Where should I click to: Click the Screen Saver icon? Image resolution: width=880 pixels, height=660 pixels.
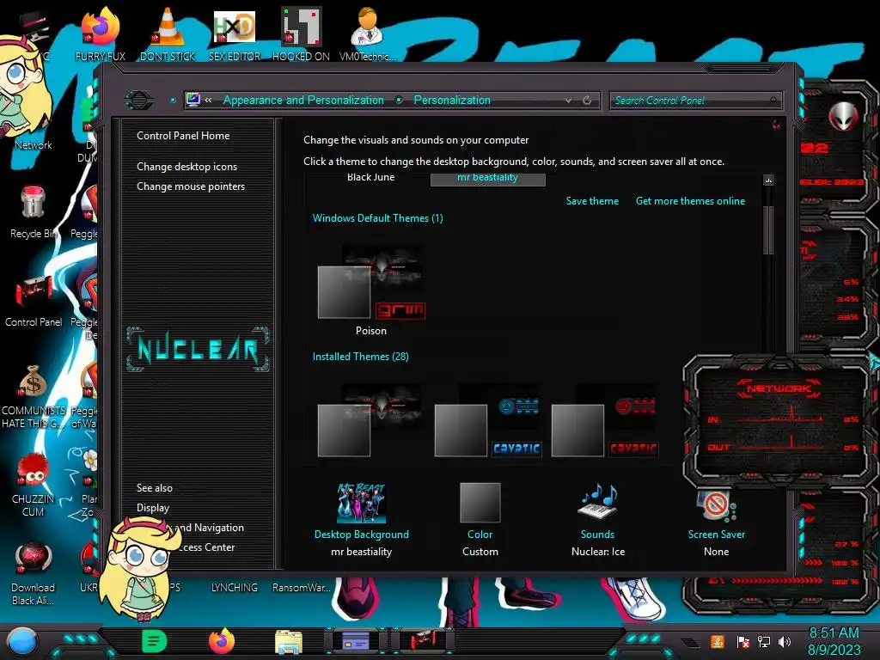(x=716, y=504)
